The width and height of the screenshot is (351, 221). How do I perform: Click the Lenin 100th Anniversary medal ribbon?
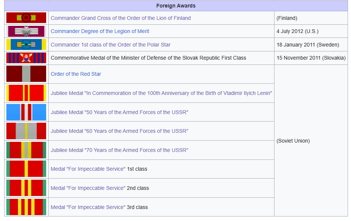click(26, 93)
